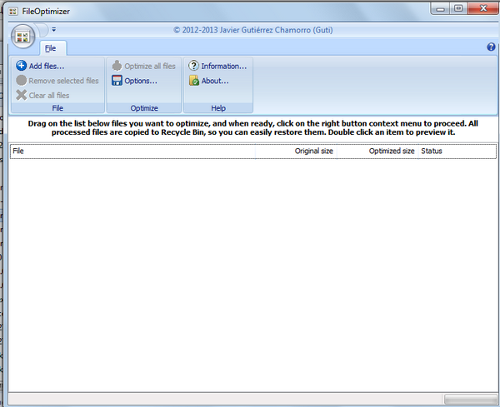Viewport: 500px width, 407px height.
Task: Click the Optimize group caption in ribbon
Action: pos(144,108)
